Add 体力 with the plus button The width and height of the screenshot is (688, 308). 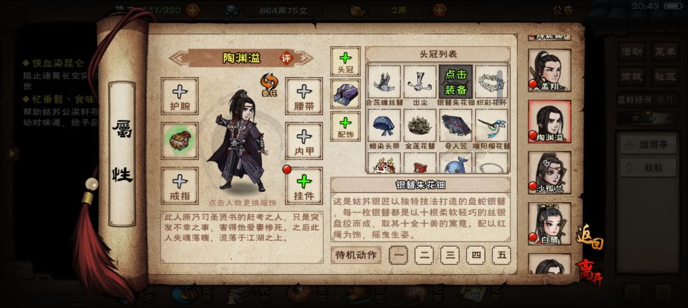[x=192, y=10]
